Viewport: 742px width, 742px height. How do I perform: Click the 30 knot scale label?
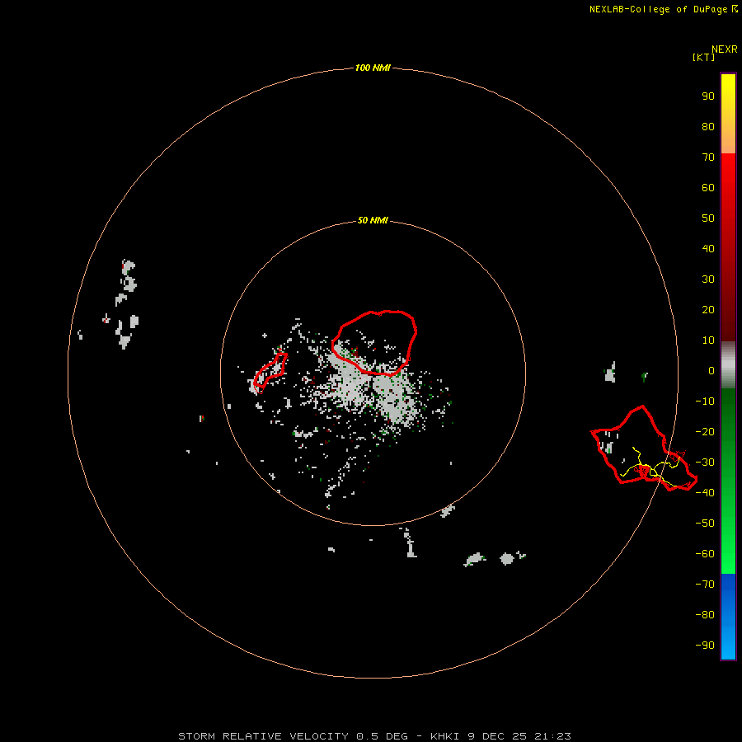click(708, 279)
